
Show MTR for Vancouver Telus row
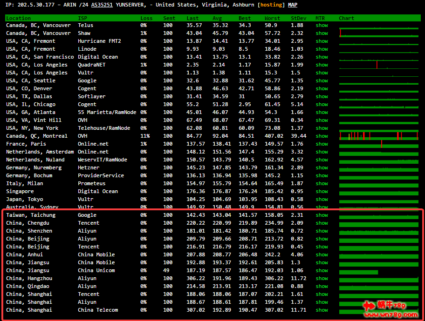pos(322,26)
